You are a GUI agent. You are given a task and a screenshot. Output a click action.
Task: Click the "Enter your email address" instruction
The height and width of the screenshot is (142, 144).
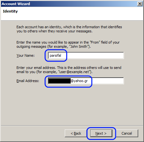click(x=69, y=70)
